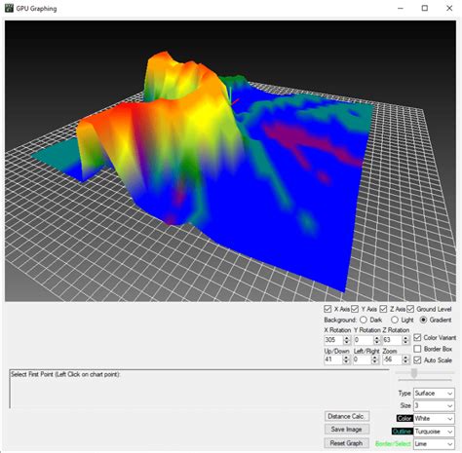Click the Z Rotation value field showing 63
The width and height of the screenshot is (462, 453).
(392, 340)
